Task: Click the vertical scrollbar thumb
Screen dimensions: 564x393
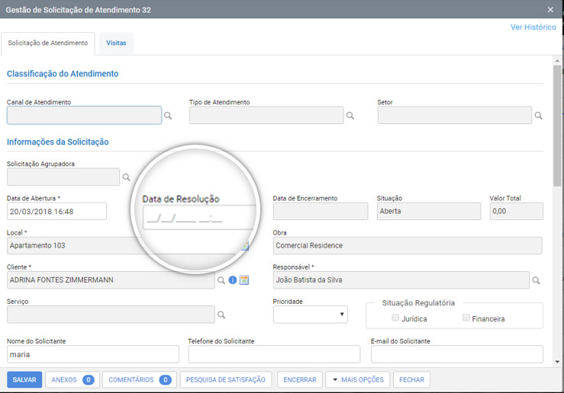Action: point(557,126)
